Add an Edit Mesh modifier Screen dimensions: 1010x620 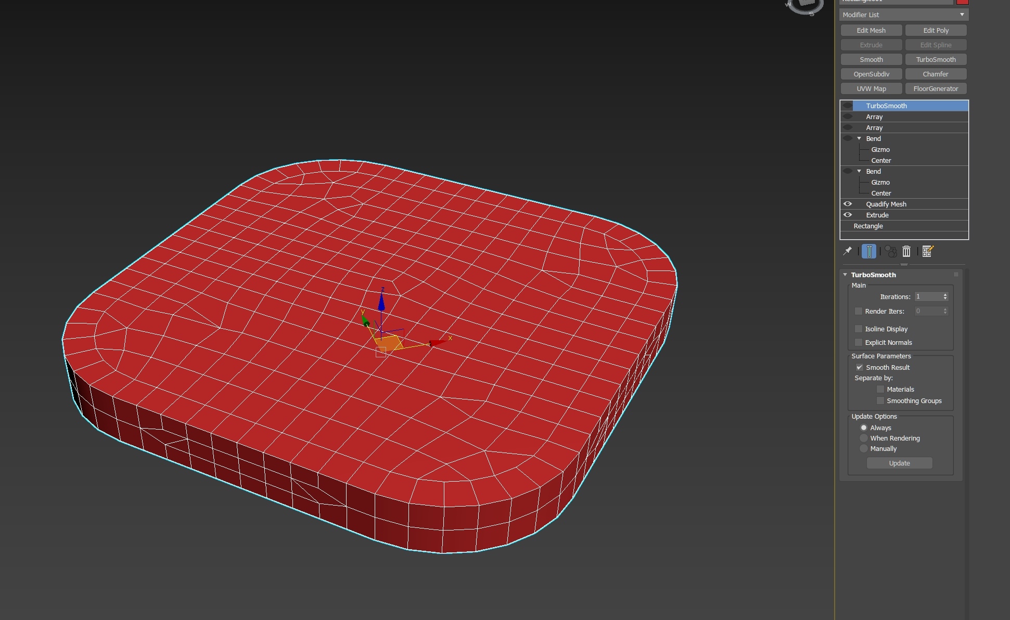click(x=871, y=30)
